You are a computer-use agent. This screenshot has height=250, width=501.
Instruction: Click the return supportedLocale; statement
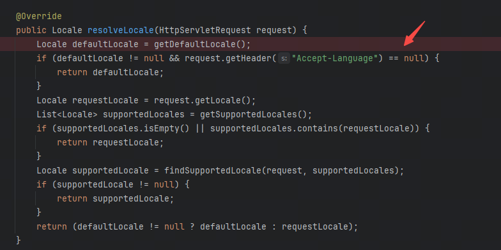[x=115, y=199]
